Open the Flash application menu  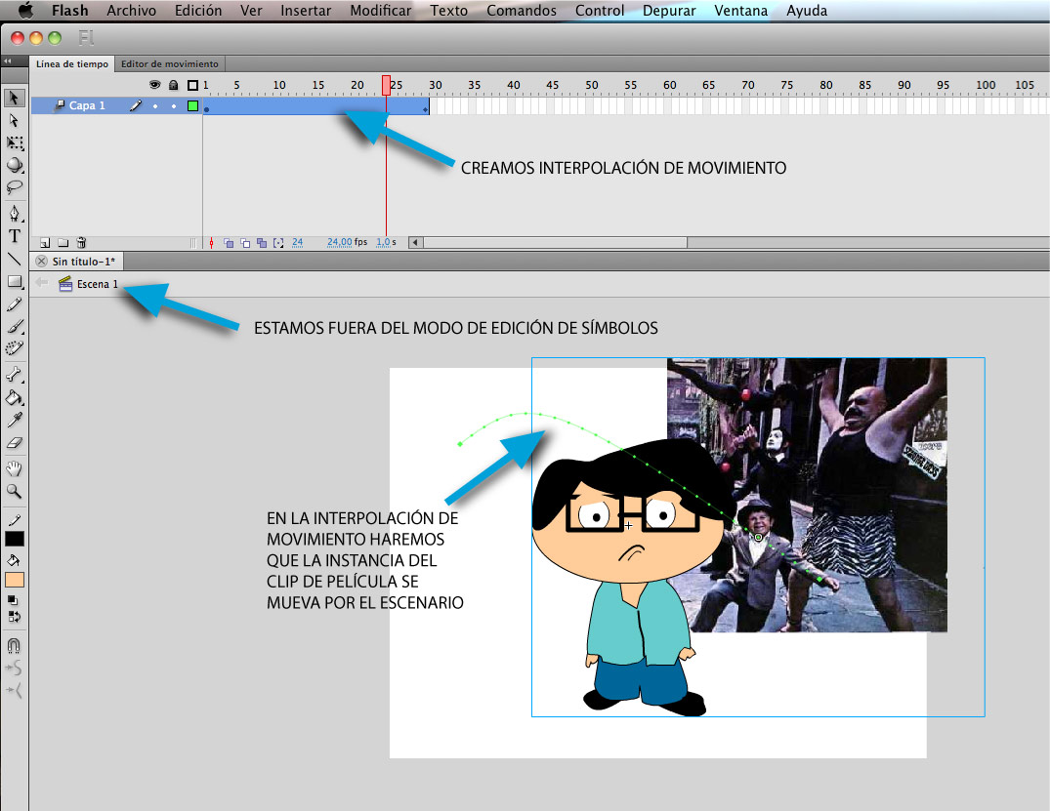[69, 11]
